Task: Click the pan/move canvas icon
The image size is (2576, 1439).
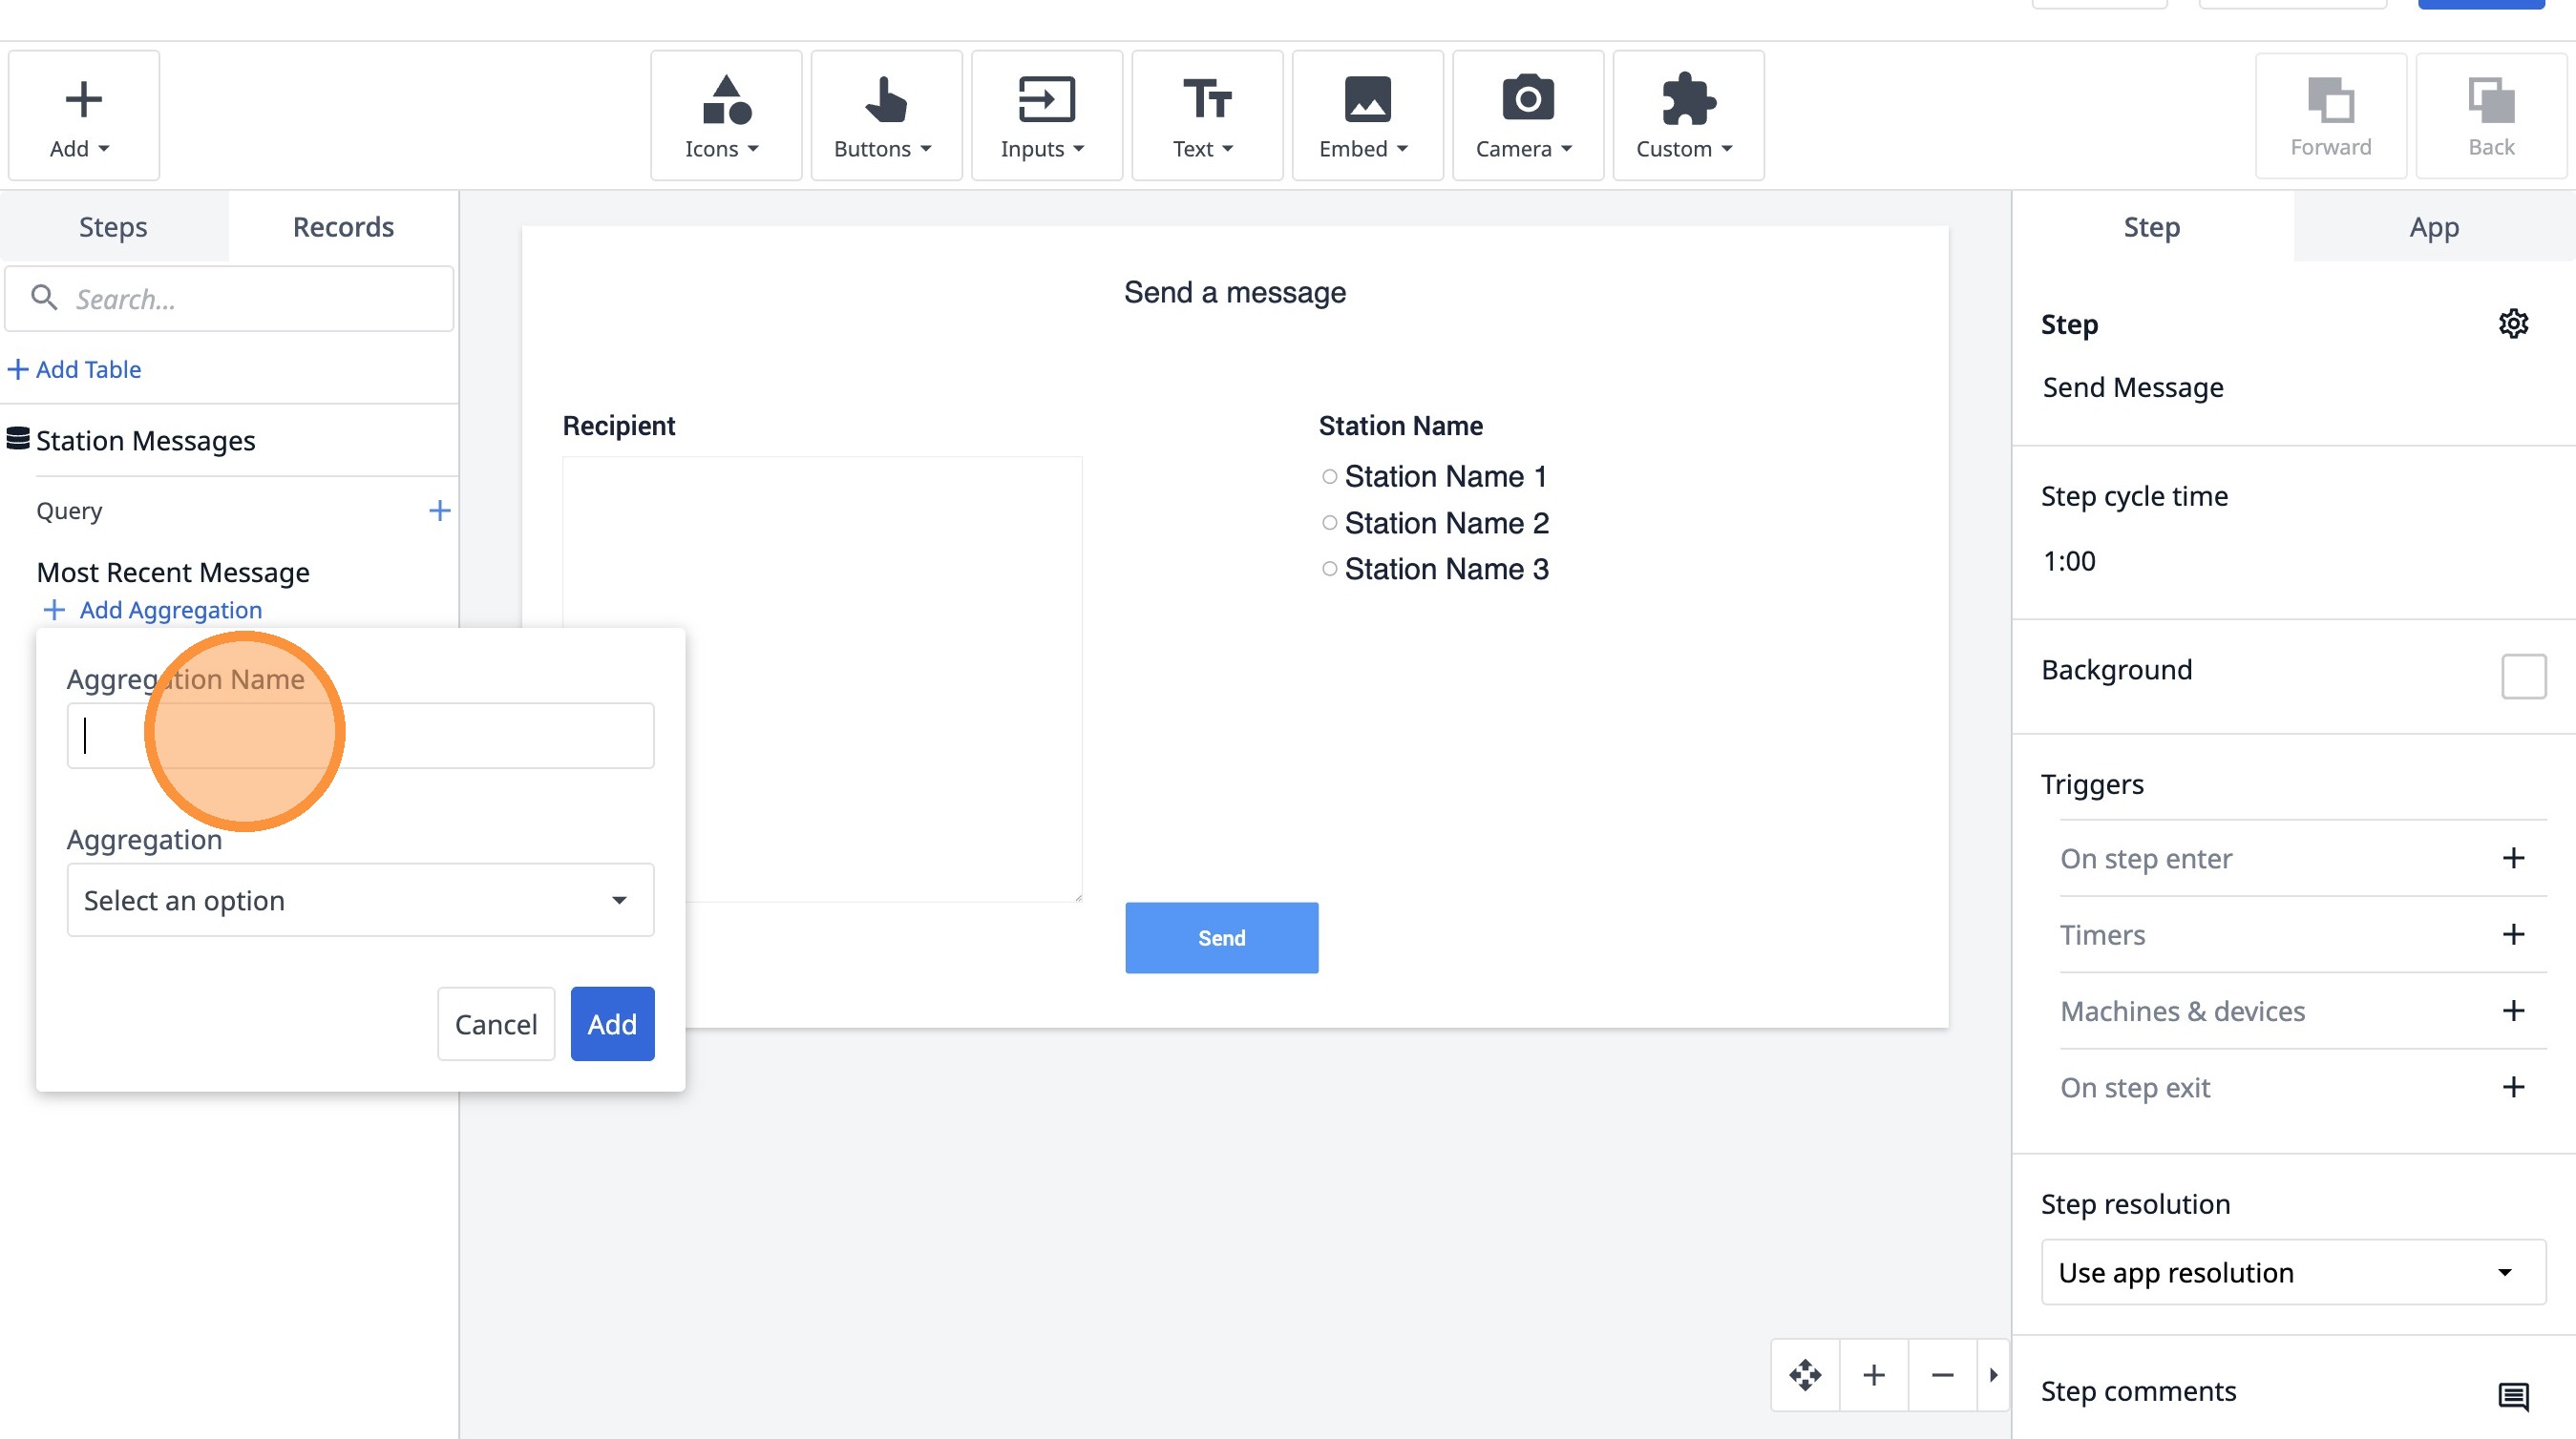Action: click(x=1805, y=1375)
